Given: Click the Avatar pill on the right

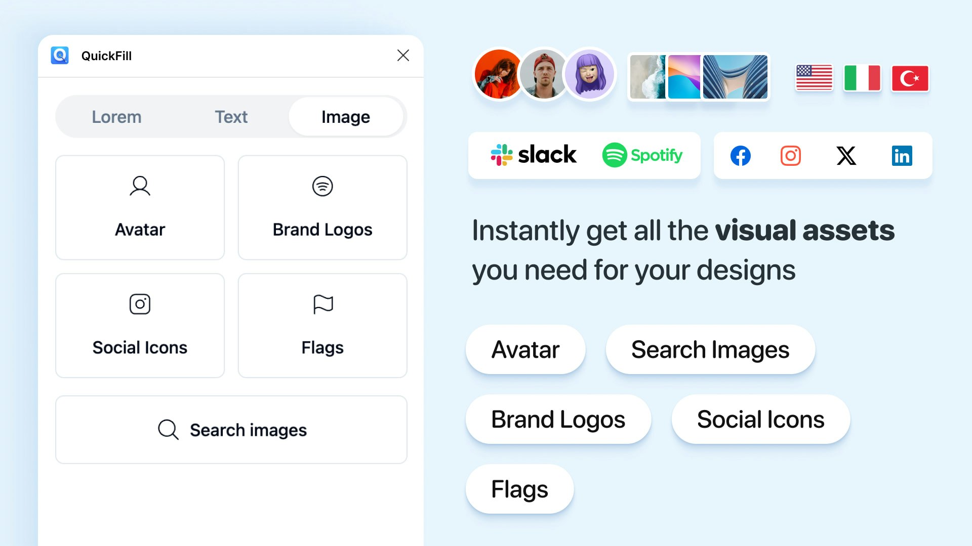Looking at the screenshot, I should [x=525, y=349].
